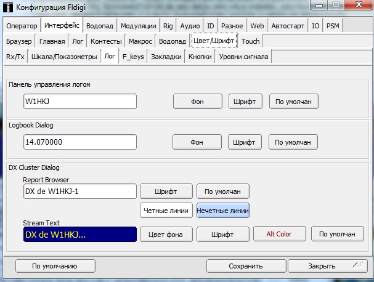Switch to the Макрос sub-tab

[140, 41]
